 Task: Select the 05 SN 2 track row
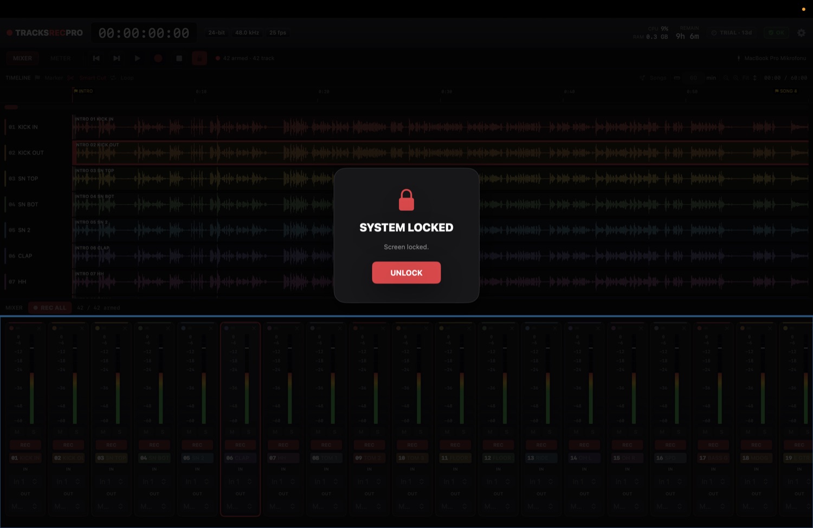coord(37,230)
